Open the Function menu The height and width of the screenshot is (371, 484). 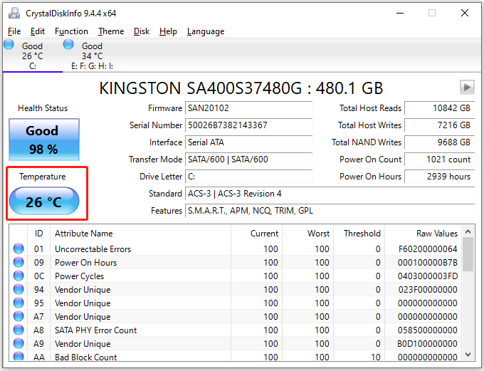[x=71, y=31]
